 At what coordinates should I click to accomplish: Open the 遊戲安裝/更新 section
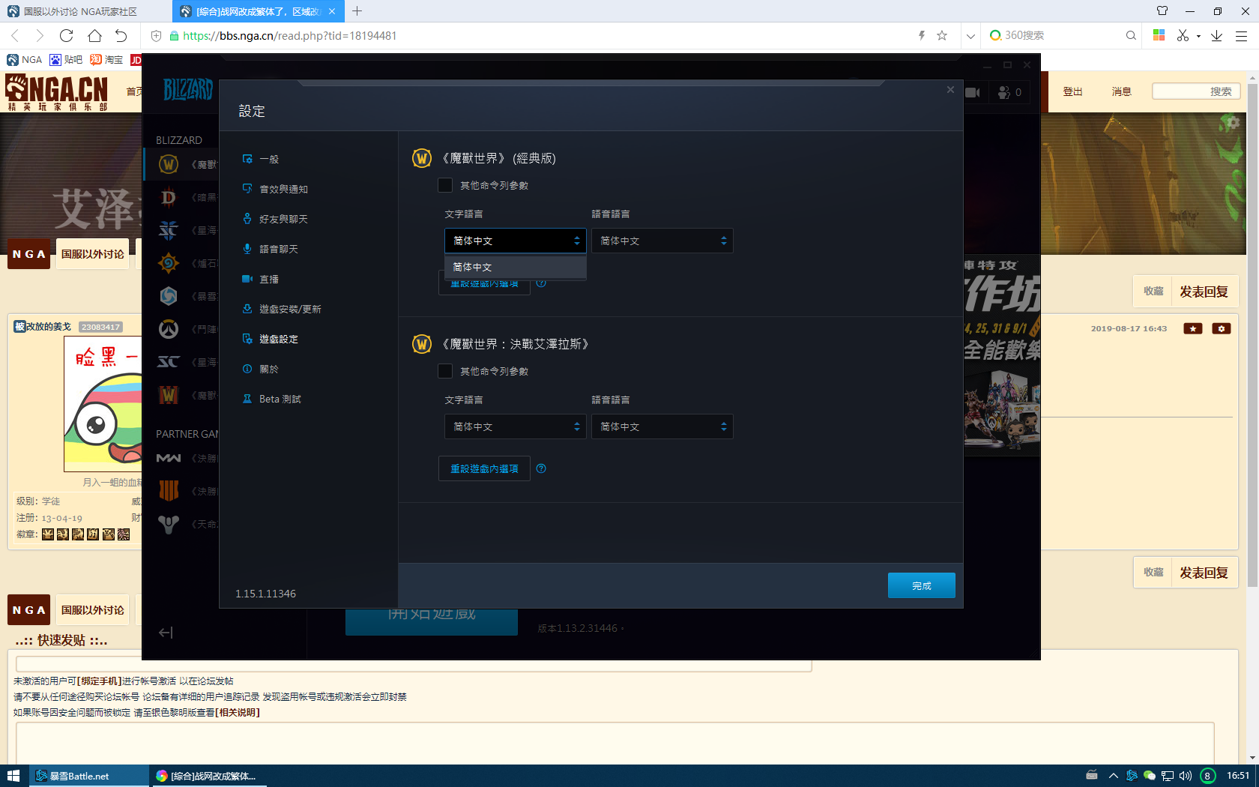coord(282,309)
